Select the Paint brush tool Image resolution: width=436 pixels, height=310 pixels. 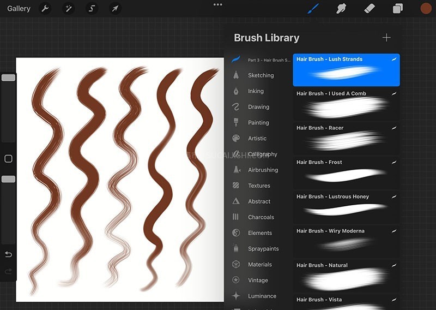tap(313, 9)
